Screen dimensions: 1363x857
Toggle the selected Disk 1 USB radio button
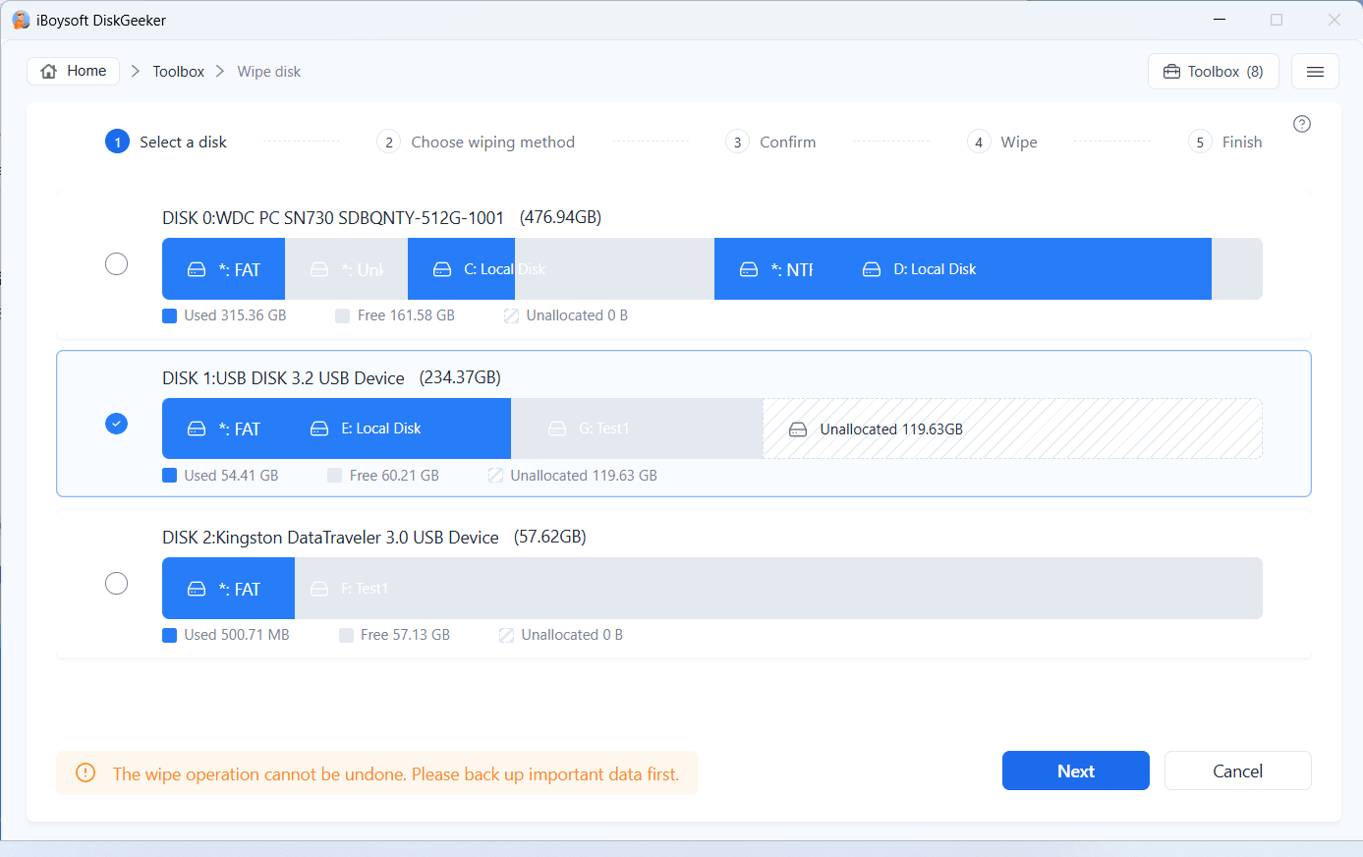116,424
